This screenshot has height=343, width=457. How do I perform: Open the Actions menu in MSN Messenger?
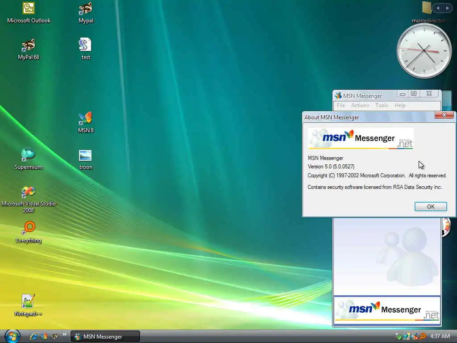360,105
